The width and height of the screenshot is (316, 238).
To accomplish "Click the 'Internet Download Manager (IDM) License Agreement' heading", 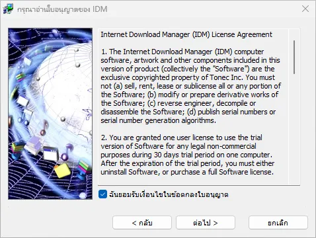I will click(186, 34).
